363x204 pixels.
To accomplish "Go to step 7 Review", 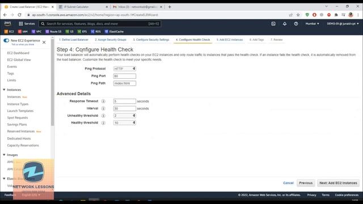I will [276, 40].
